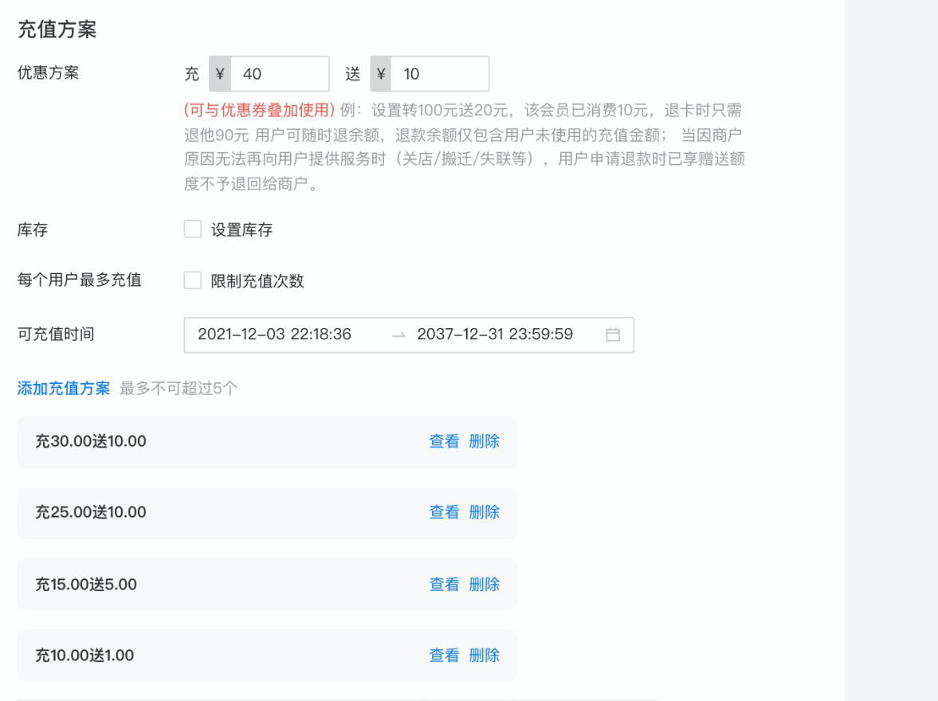Click the 可充值时间 label
The height and width of the screenshot is (701, 938).
(x=56, y=335)
